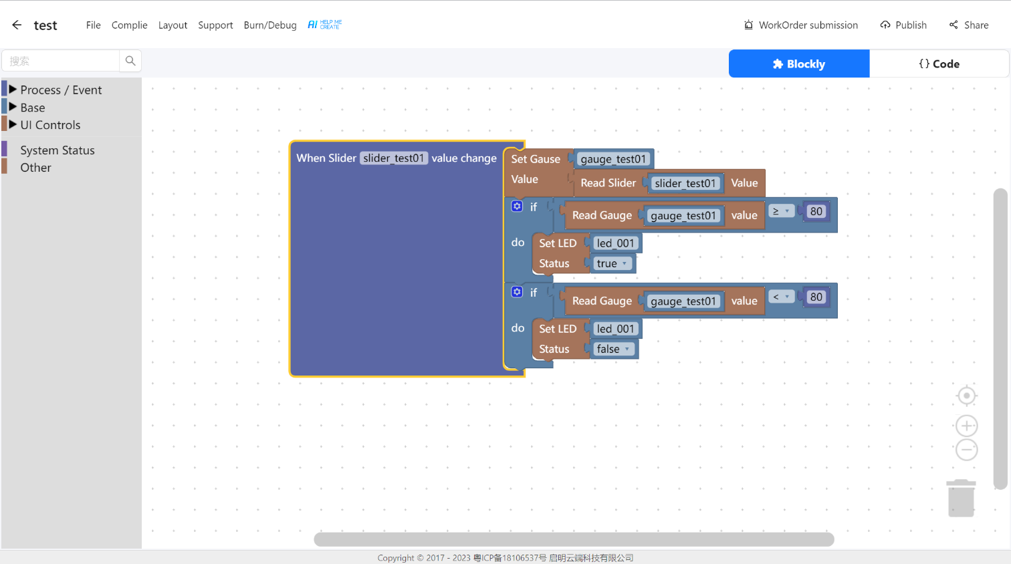Select the Other category
1011x564 pixels.
(35, 168)
